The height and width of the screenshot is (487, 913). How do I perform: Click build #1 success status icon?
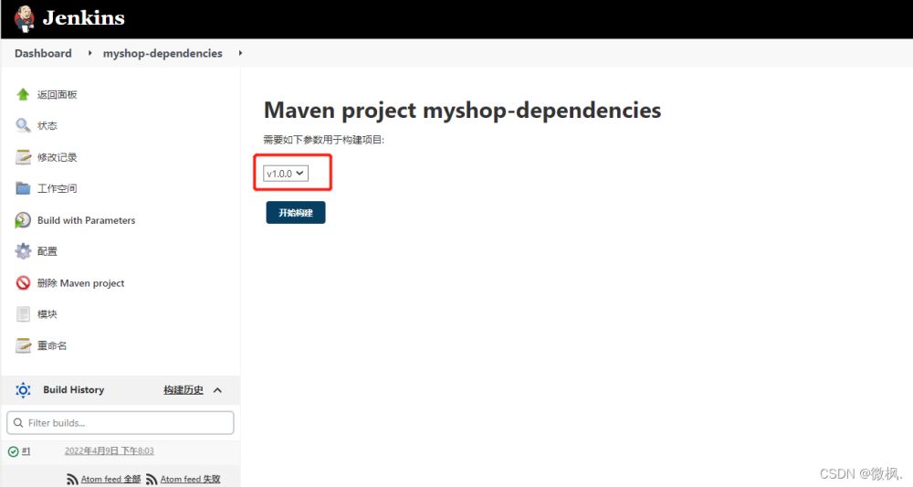click(13, 450)
